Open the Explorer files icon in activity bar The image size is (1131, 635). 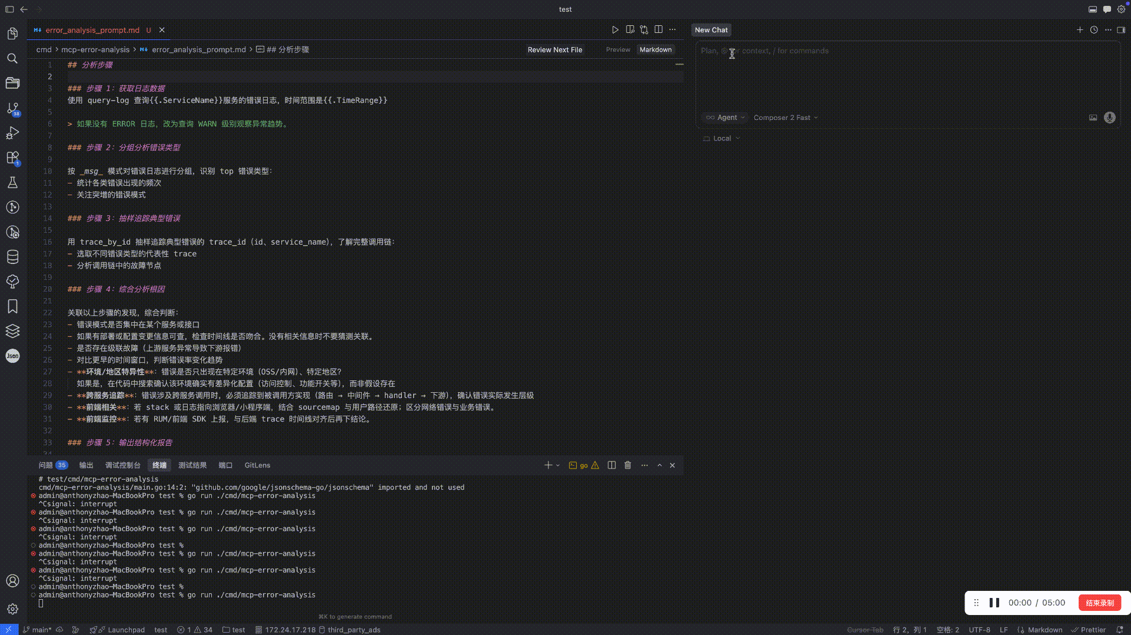12,34
